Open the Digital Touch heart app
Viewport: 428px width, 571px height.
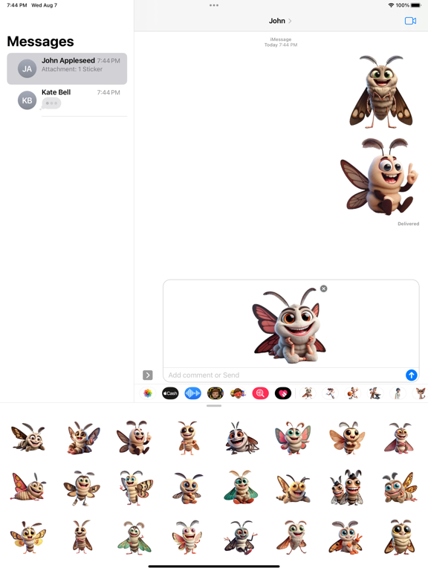pyautogui.click(x=283, y=393)
